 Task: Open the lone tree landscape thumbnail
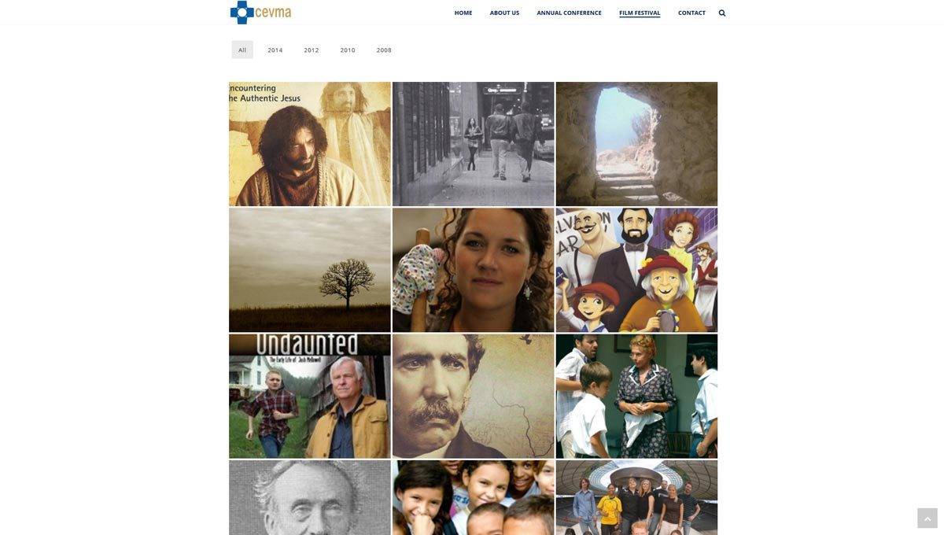(310, 270)
